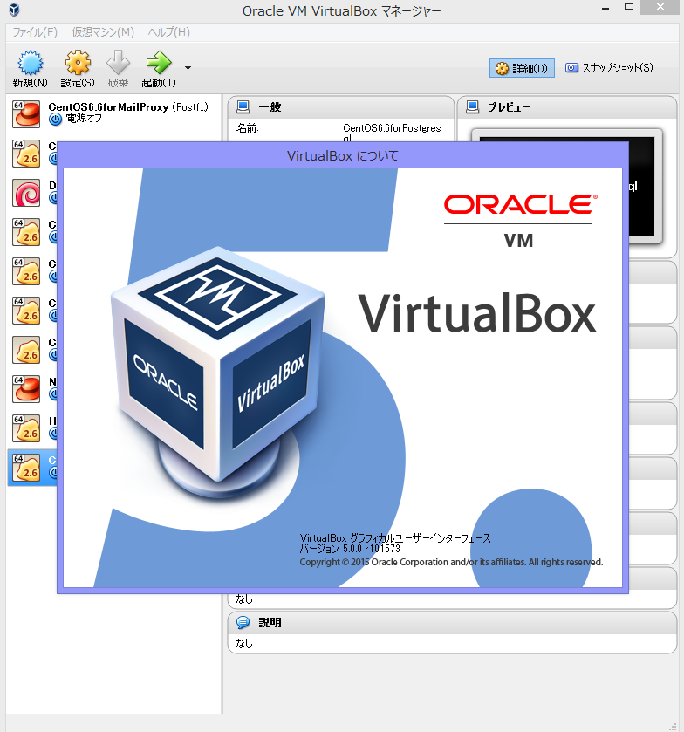Click the 破棄 discard arrow icon

(118, 63)
